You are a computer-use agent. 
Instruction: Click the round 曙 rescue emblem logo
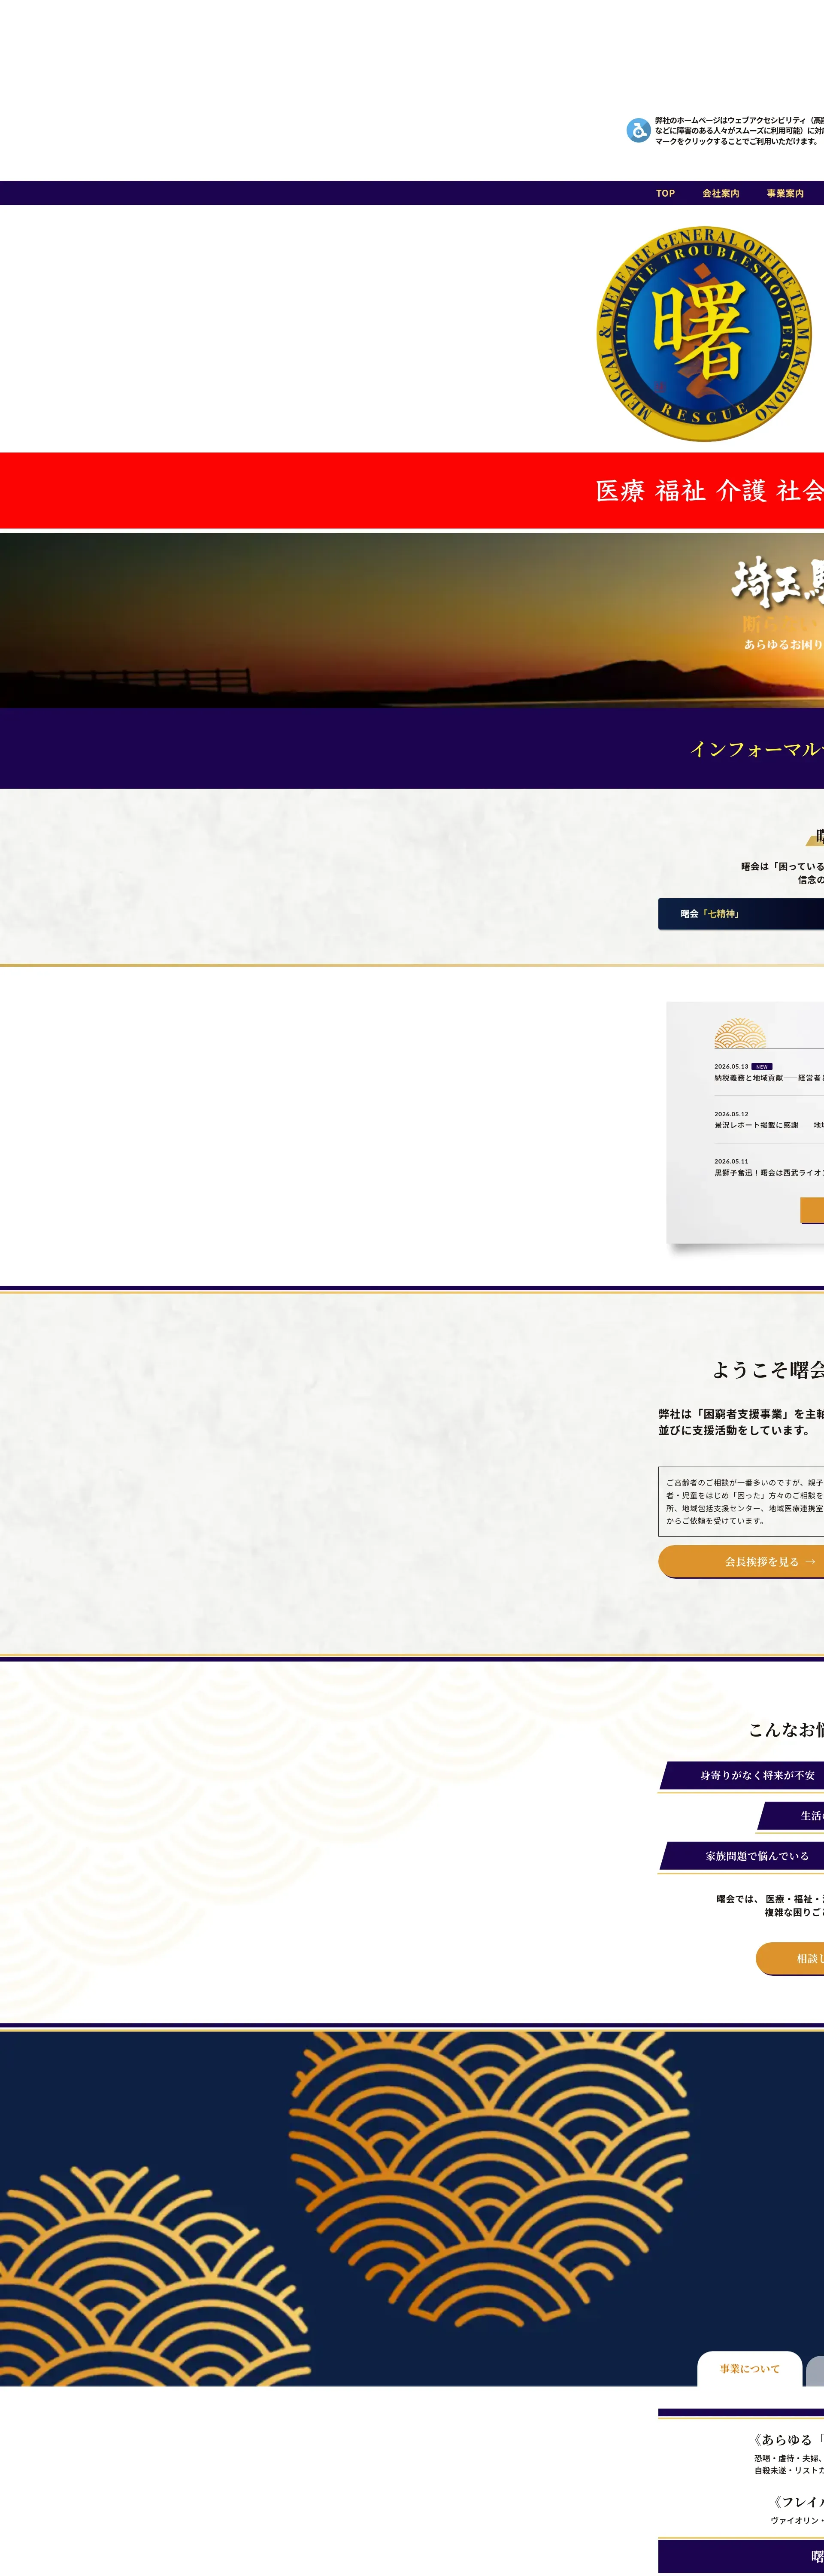coord(704,333)
